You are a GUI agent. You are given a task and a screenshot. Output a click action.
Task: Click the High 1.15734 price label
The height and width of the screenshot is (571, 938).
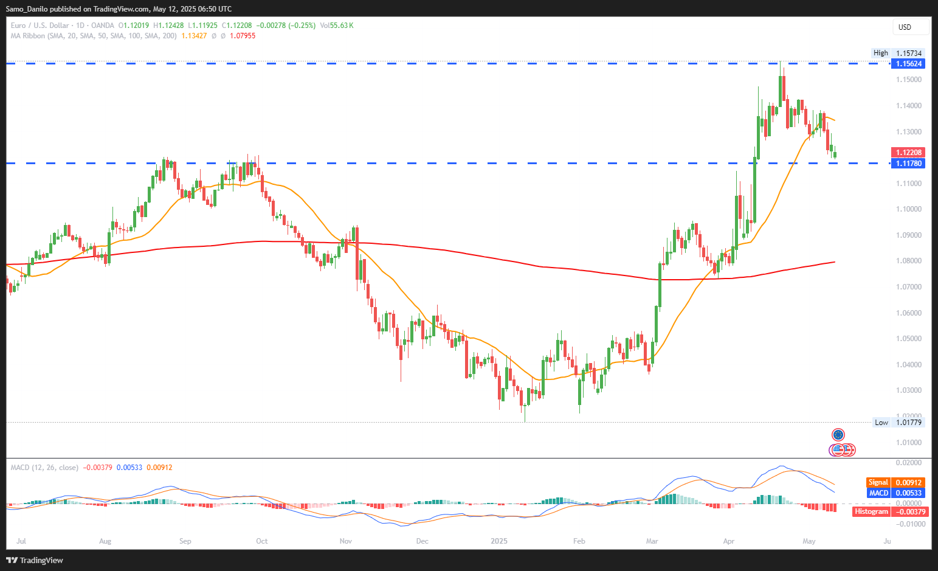point(898,53)
